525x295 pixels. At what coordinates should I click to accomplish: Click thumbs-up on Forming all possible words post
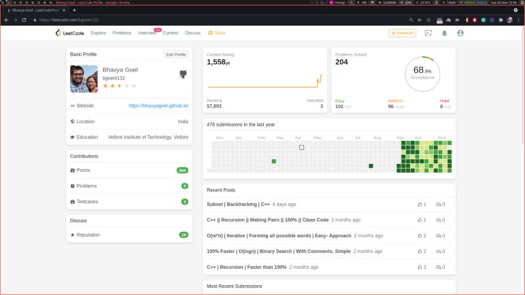click(x=420, y=235)
